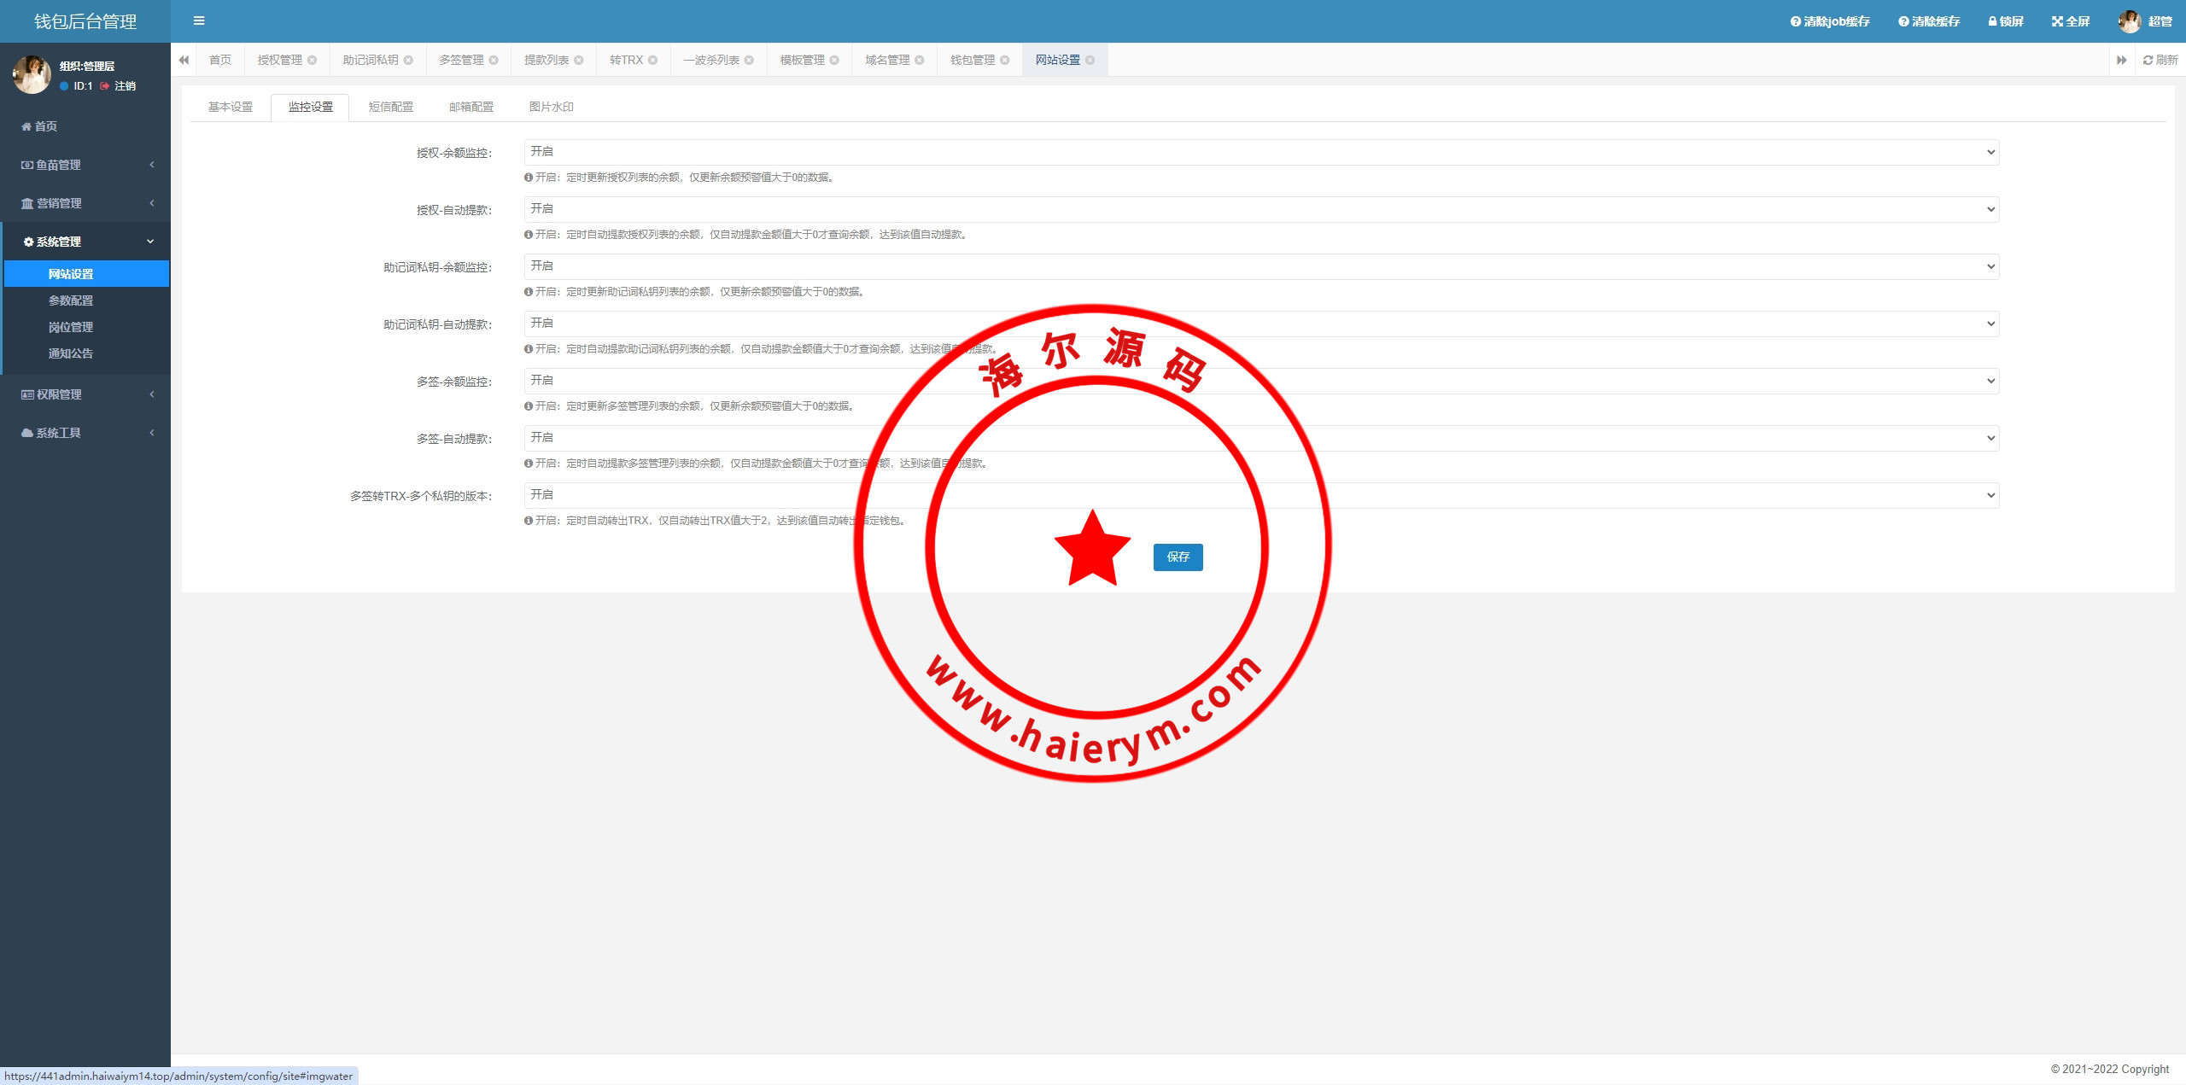Close the 授权管理 tab

tap(312, 60)
